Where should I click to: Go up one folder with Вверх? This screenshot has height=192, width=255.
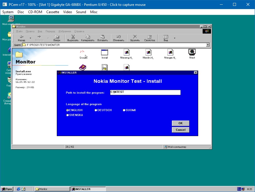pyautogui.click(x=57, y=38)
